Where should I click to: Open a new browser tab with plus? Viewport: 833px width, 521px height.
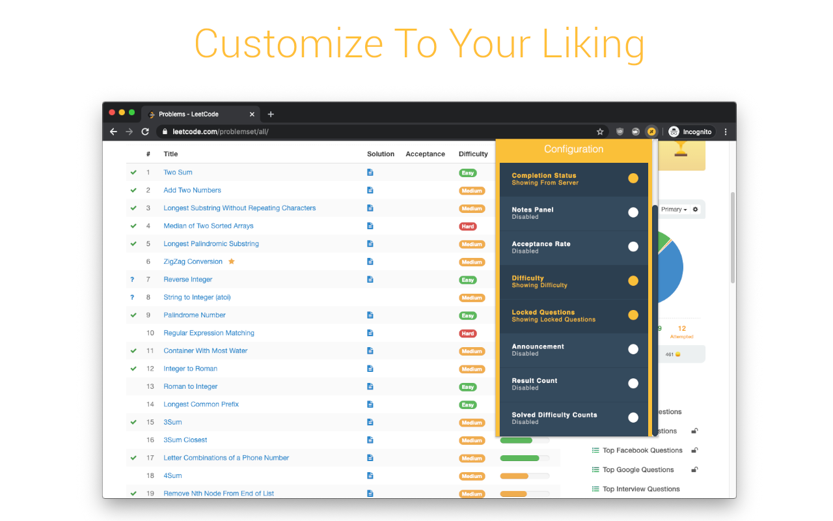[x=271, y=114]
